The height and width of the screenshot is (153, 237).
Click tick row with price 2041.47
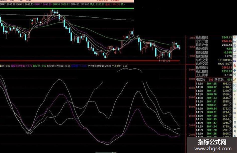(x=214, y=123)
